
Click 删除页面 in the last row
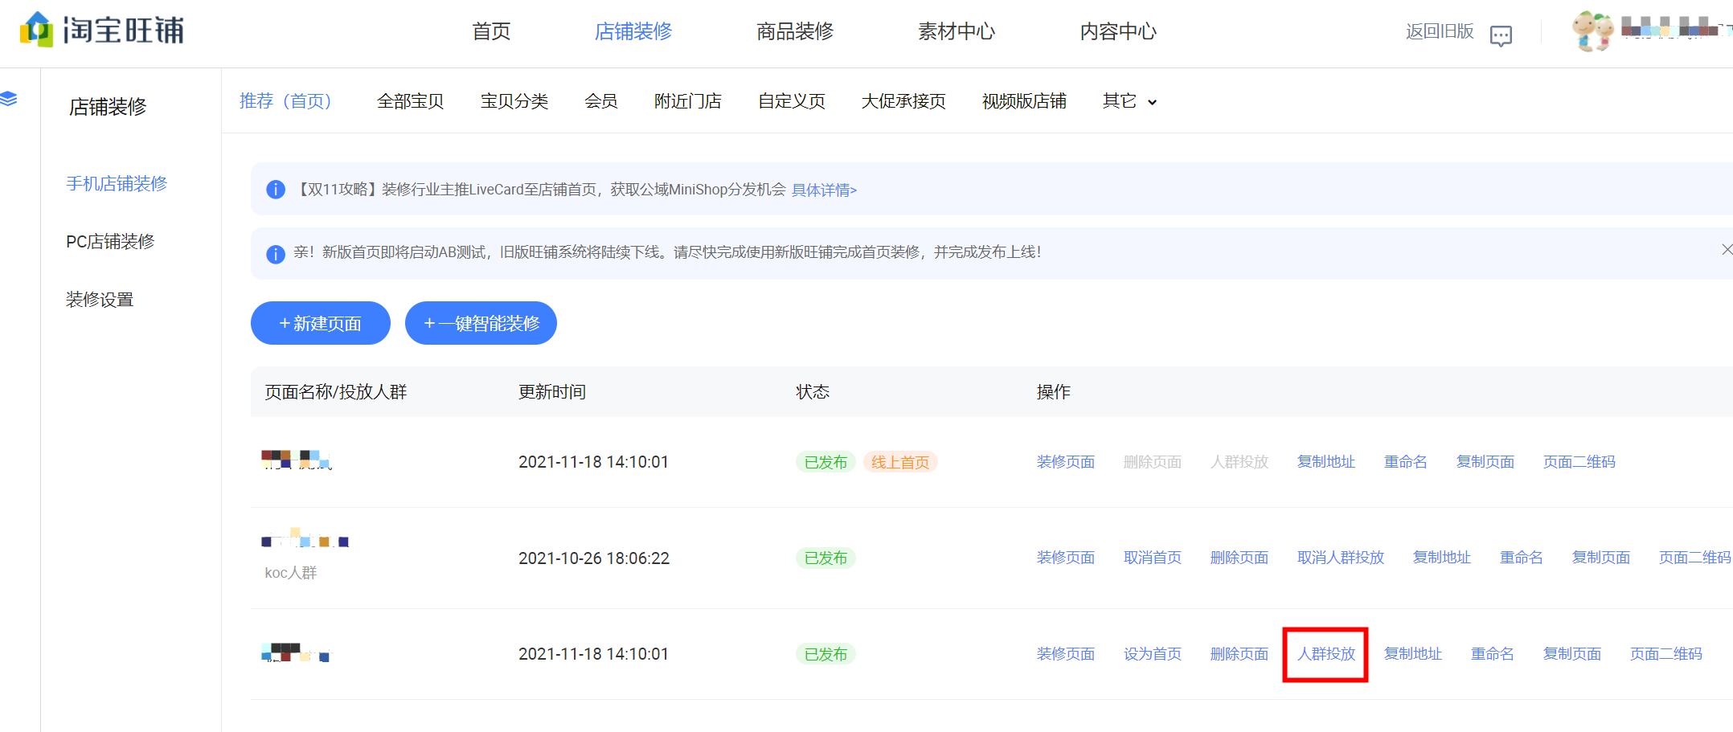click(x=1239, y=654)
